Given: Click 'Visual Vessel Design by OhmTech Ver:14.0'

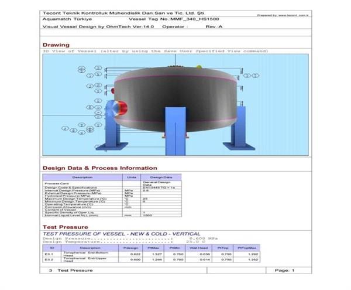Looking at the screenshot, I should click(98, 27).
